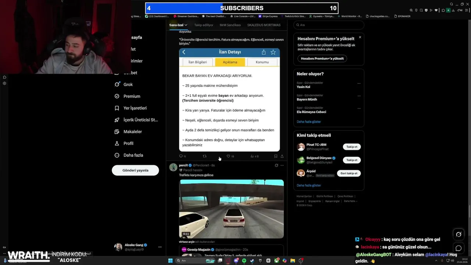
Task: Open the taskbar clock and date
Action: click(461, 261)
